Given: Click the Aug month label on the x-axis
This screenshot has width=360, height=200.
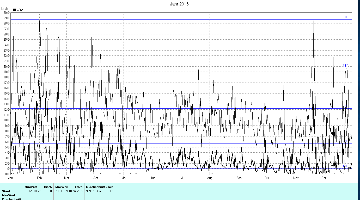Looking at the screenshot, I should click(x=210, y=178).
